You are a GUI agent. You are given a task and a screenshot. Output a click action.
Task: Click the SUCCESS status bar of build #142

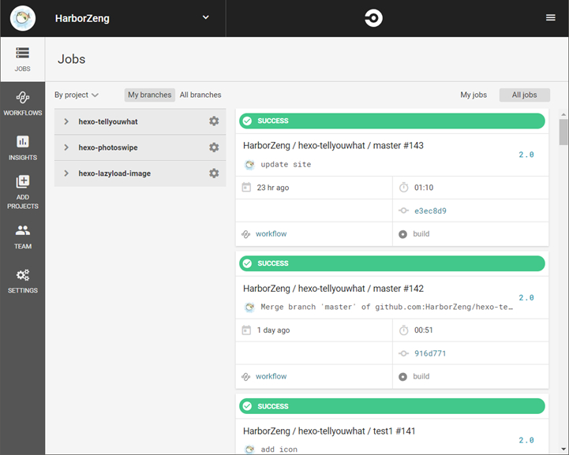click(392, 263)
